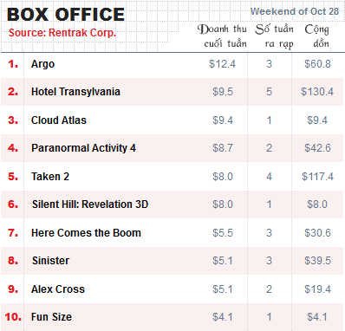Select Hotel Transylvania's $130.4 total
Viewport: 345px width, 331px height.
317,92
